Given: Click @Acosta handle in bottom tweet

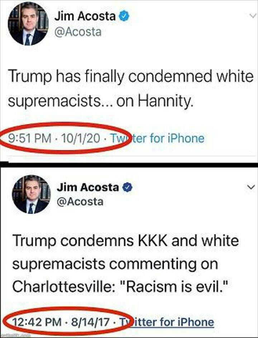Looking at the screenshot, I should coord(80,202).
